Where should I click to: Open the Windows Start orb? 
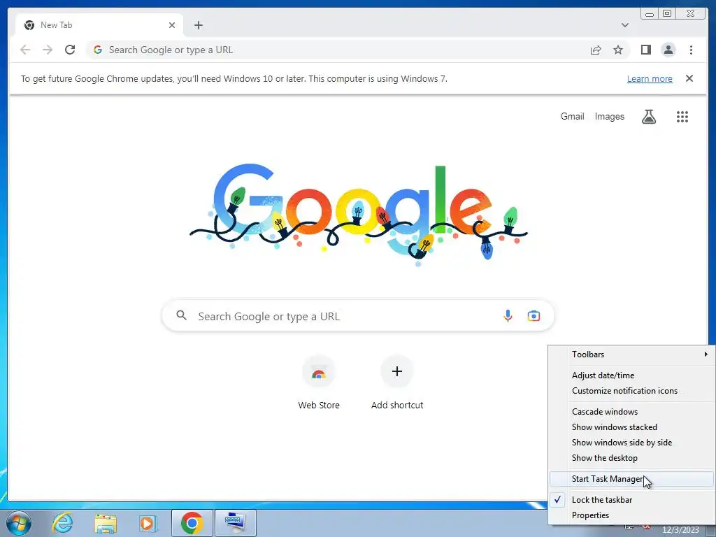coord(18,523)
